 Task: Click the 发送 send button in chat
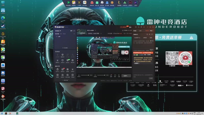pos(151,78)
